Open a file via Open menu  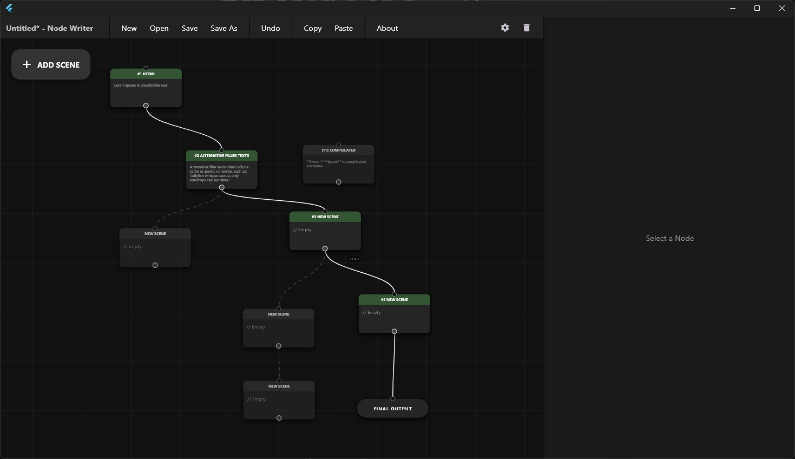coord(159,28)
